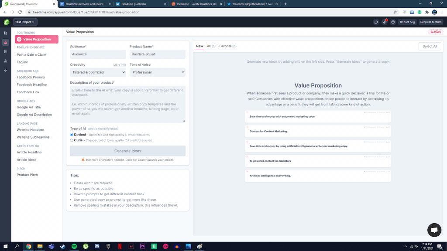Viewport: 447px width, 251px height.
Task: Switch to the Headlime Create headlines browser tab
Action: click(196, 4)
